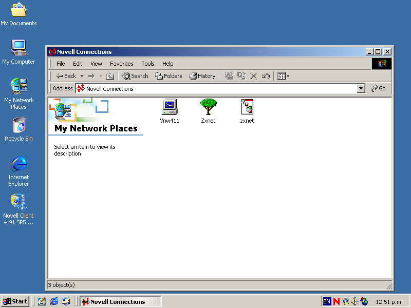This screenshot has width=411, height=308.
Task: Click the volume speaker tray icon
Action: pos(354,302)
